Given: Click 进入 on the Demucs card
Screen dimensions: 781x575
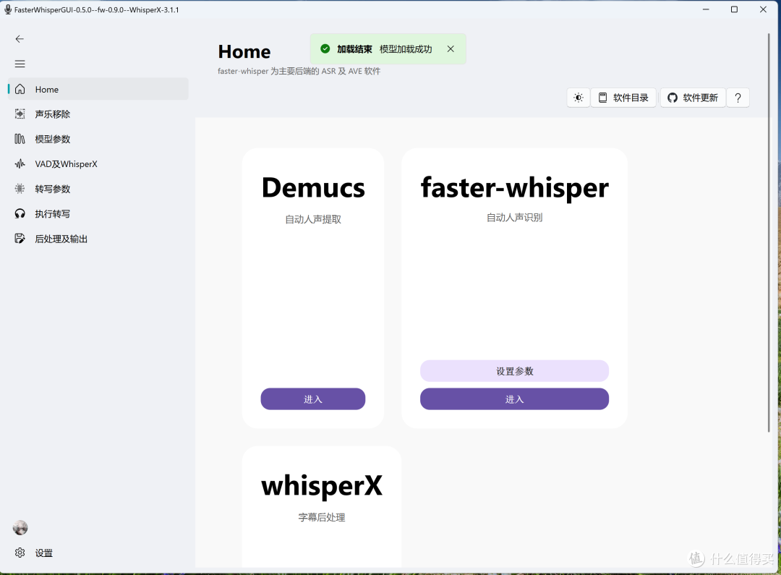Looking at the screenshot, I should (313, 399).
